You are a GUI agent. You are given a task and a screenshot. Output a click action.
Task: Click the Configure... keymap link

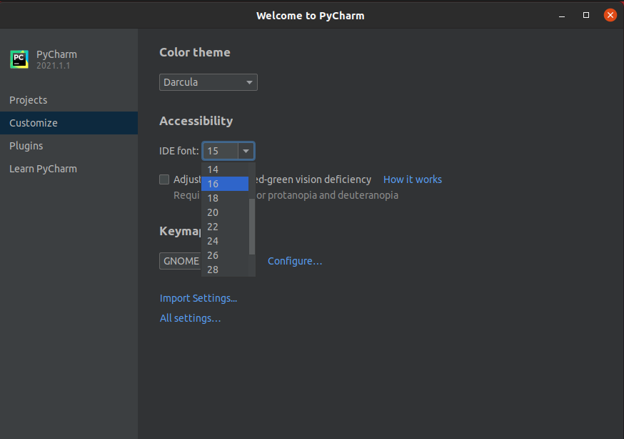pos(295,261)
